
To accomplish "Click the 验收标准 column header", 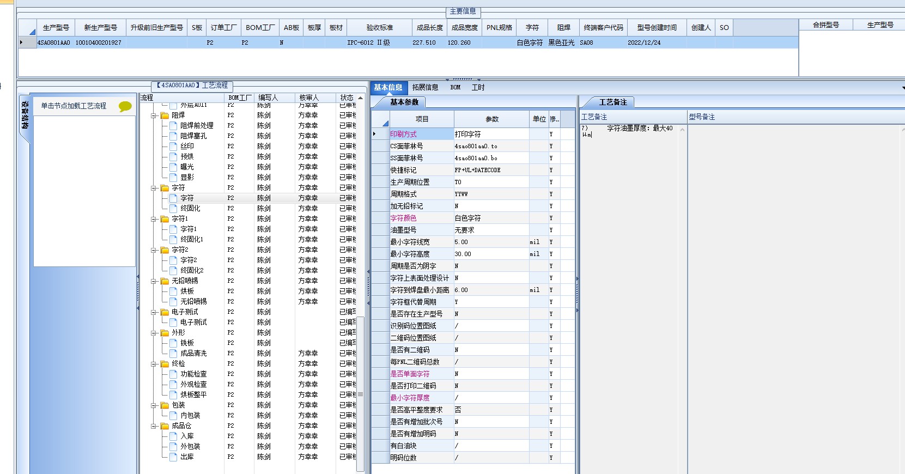I will point(379,28).
